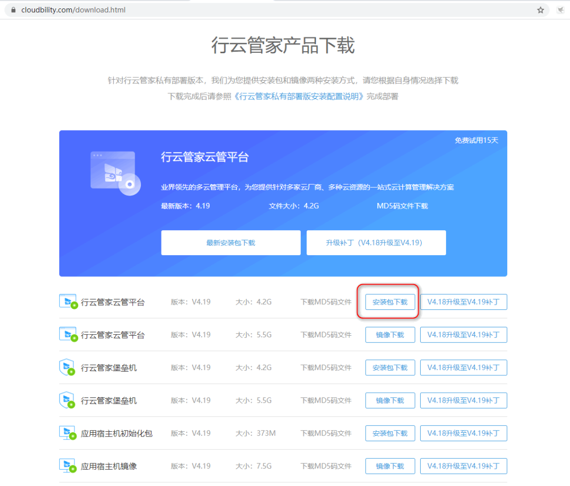The width and height of the screenshot is (570, 486).
Task: Open 下载MD5码文件 in the 4.2G 行云管家堡垒机 row
Action: pos(326,368)
